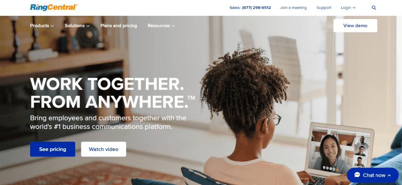Go to Plans and pricing
The width and height of the screenshot is (402, 185).
point(119,25)
